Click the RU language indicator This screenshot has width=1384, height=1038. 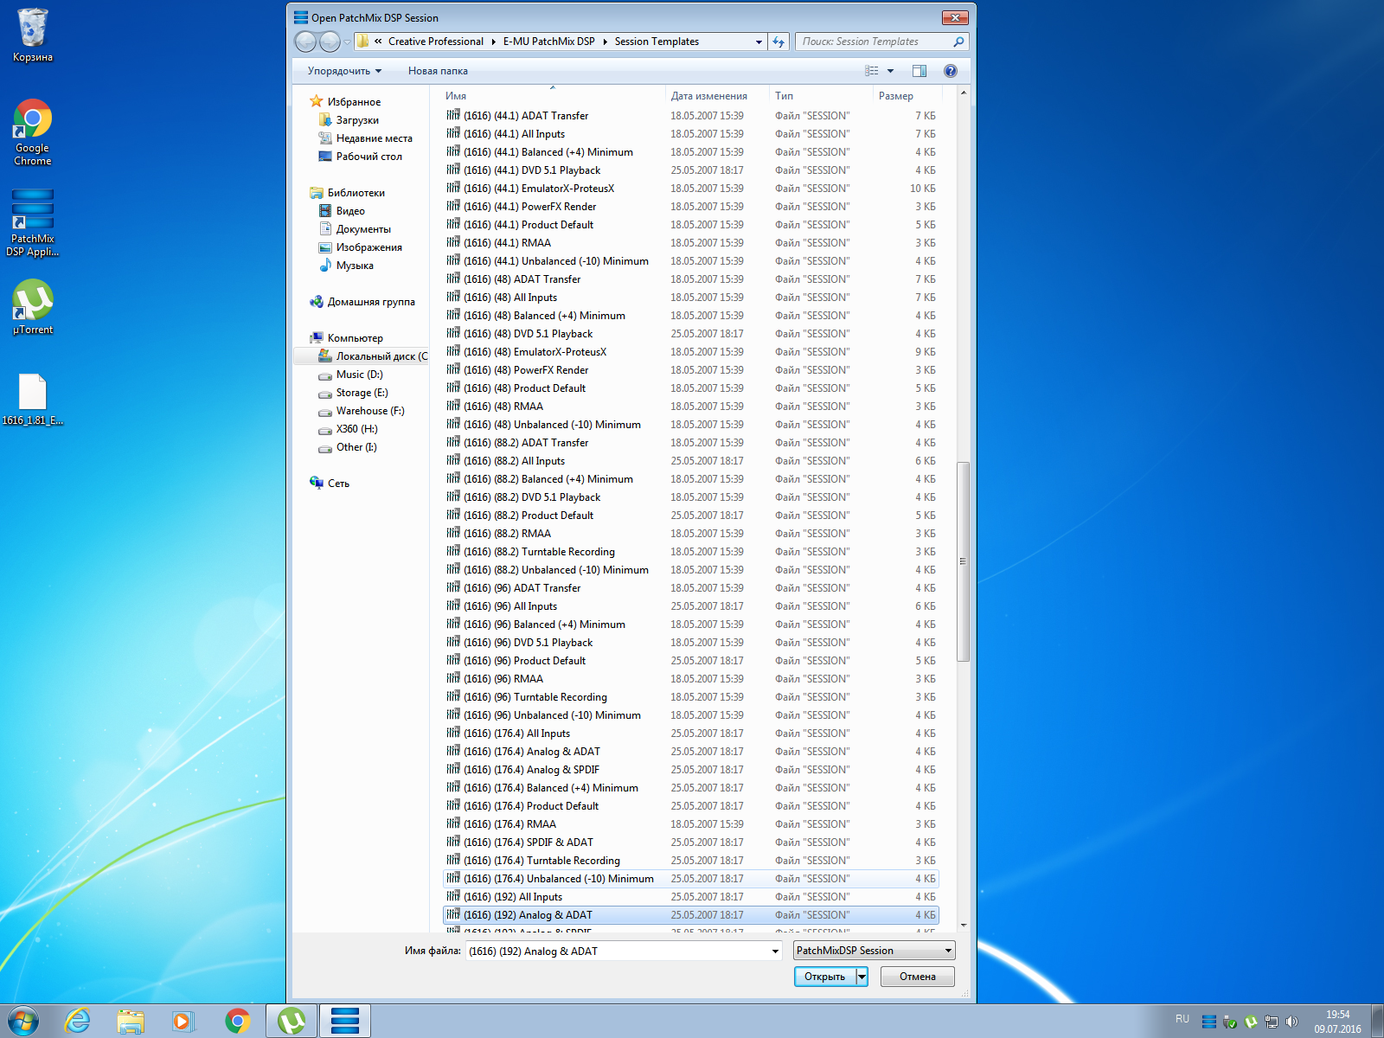point(1182,1019)
